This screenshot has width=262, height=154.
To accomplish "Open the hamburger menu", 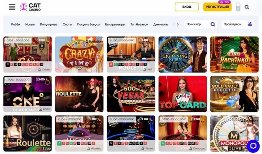I will pyautogui.click(x=12, y=7).
